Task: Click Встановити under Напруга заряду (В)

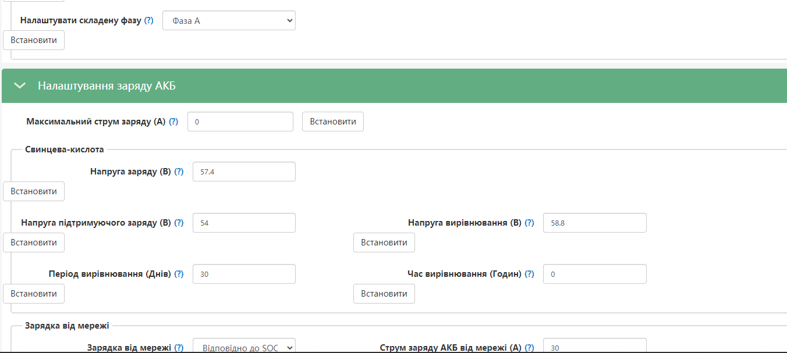Action: click(34, 191)
